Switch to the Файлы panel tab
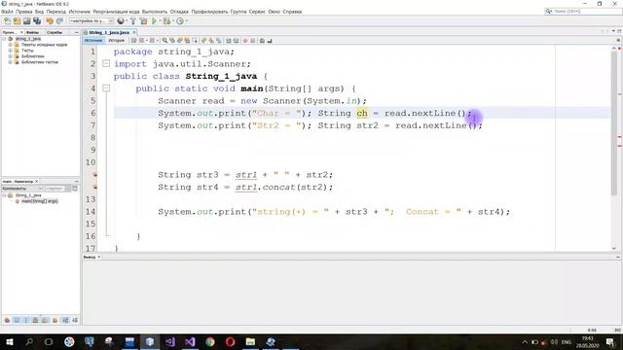623x350 pixels. [x=32, y=32]
